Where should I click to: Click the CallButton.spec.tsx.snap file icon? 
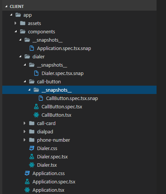pyautogui.click(x=41, y=98)
